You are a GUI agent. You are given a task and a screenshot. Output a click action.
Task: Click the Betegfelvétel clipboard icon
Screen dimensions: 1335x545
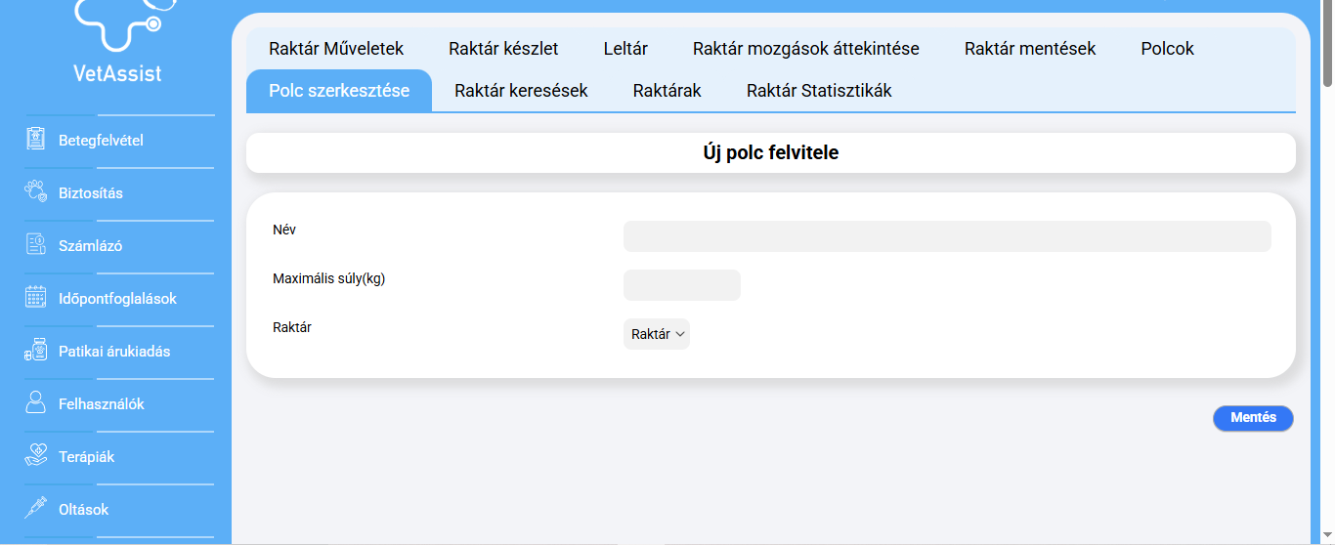tap(36, 140)
